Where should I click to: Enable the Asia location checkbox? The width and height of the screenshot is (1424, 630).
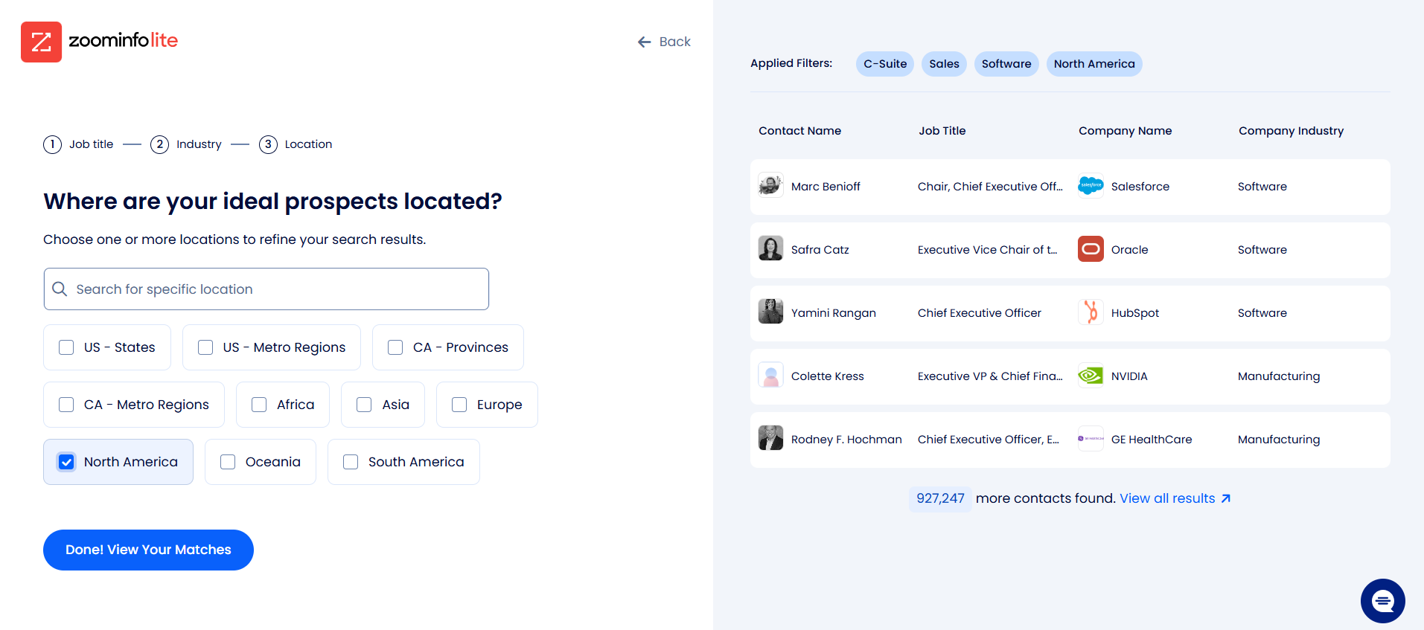tap(364, 405)
